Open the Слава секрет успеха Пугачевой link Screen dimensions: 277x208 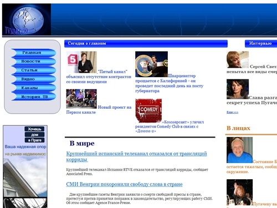coord(252,100)
